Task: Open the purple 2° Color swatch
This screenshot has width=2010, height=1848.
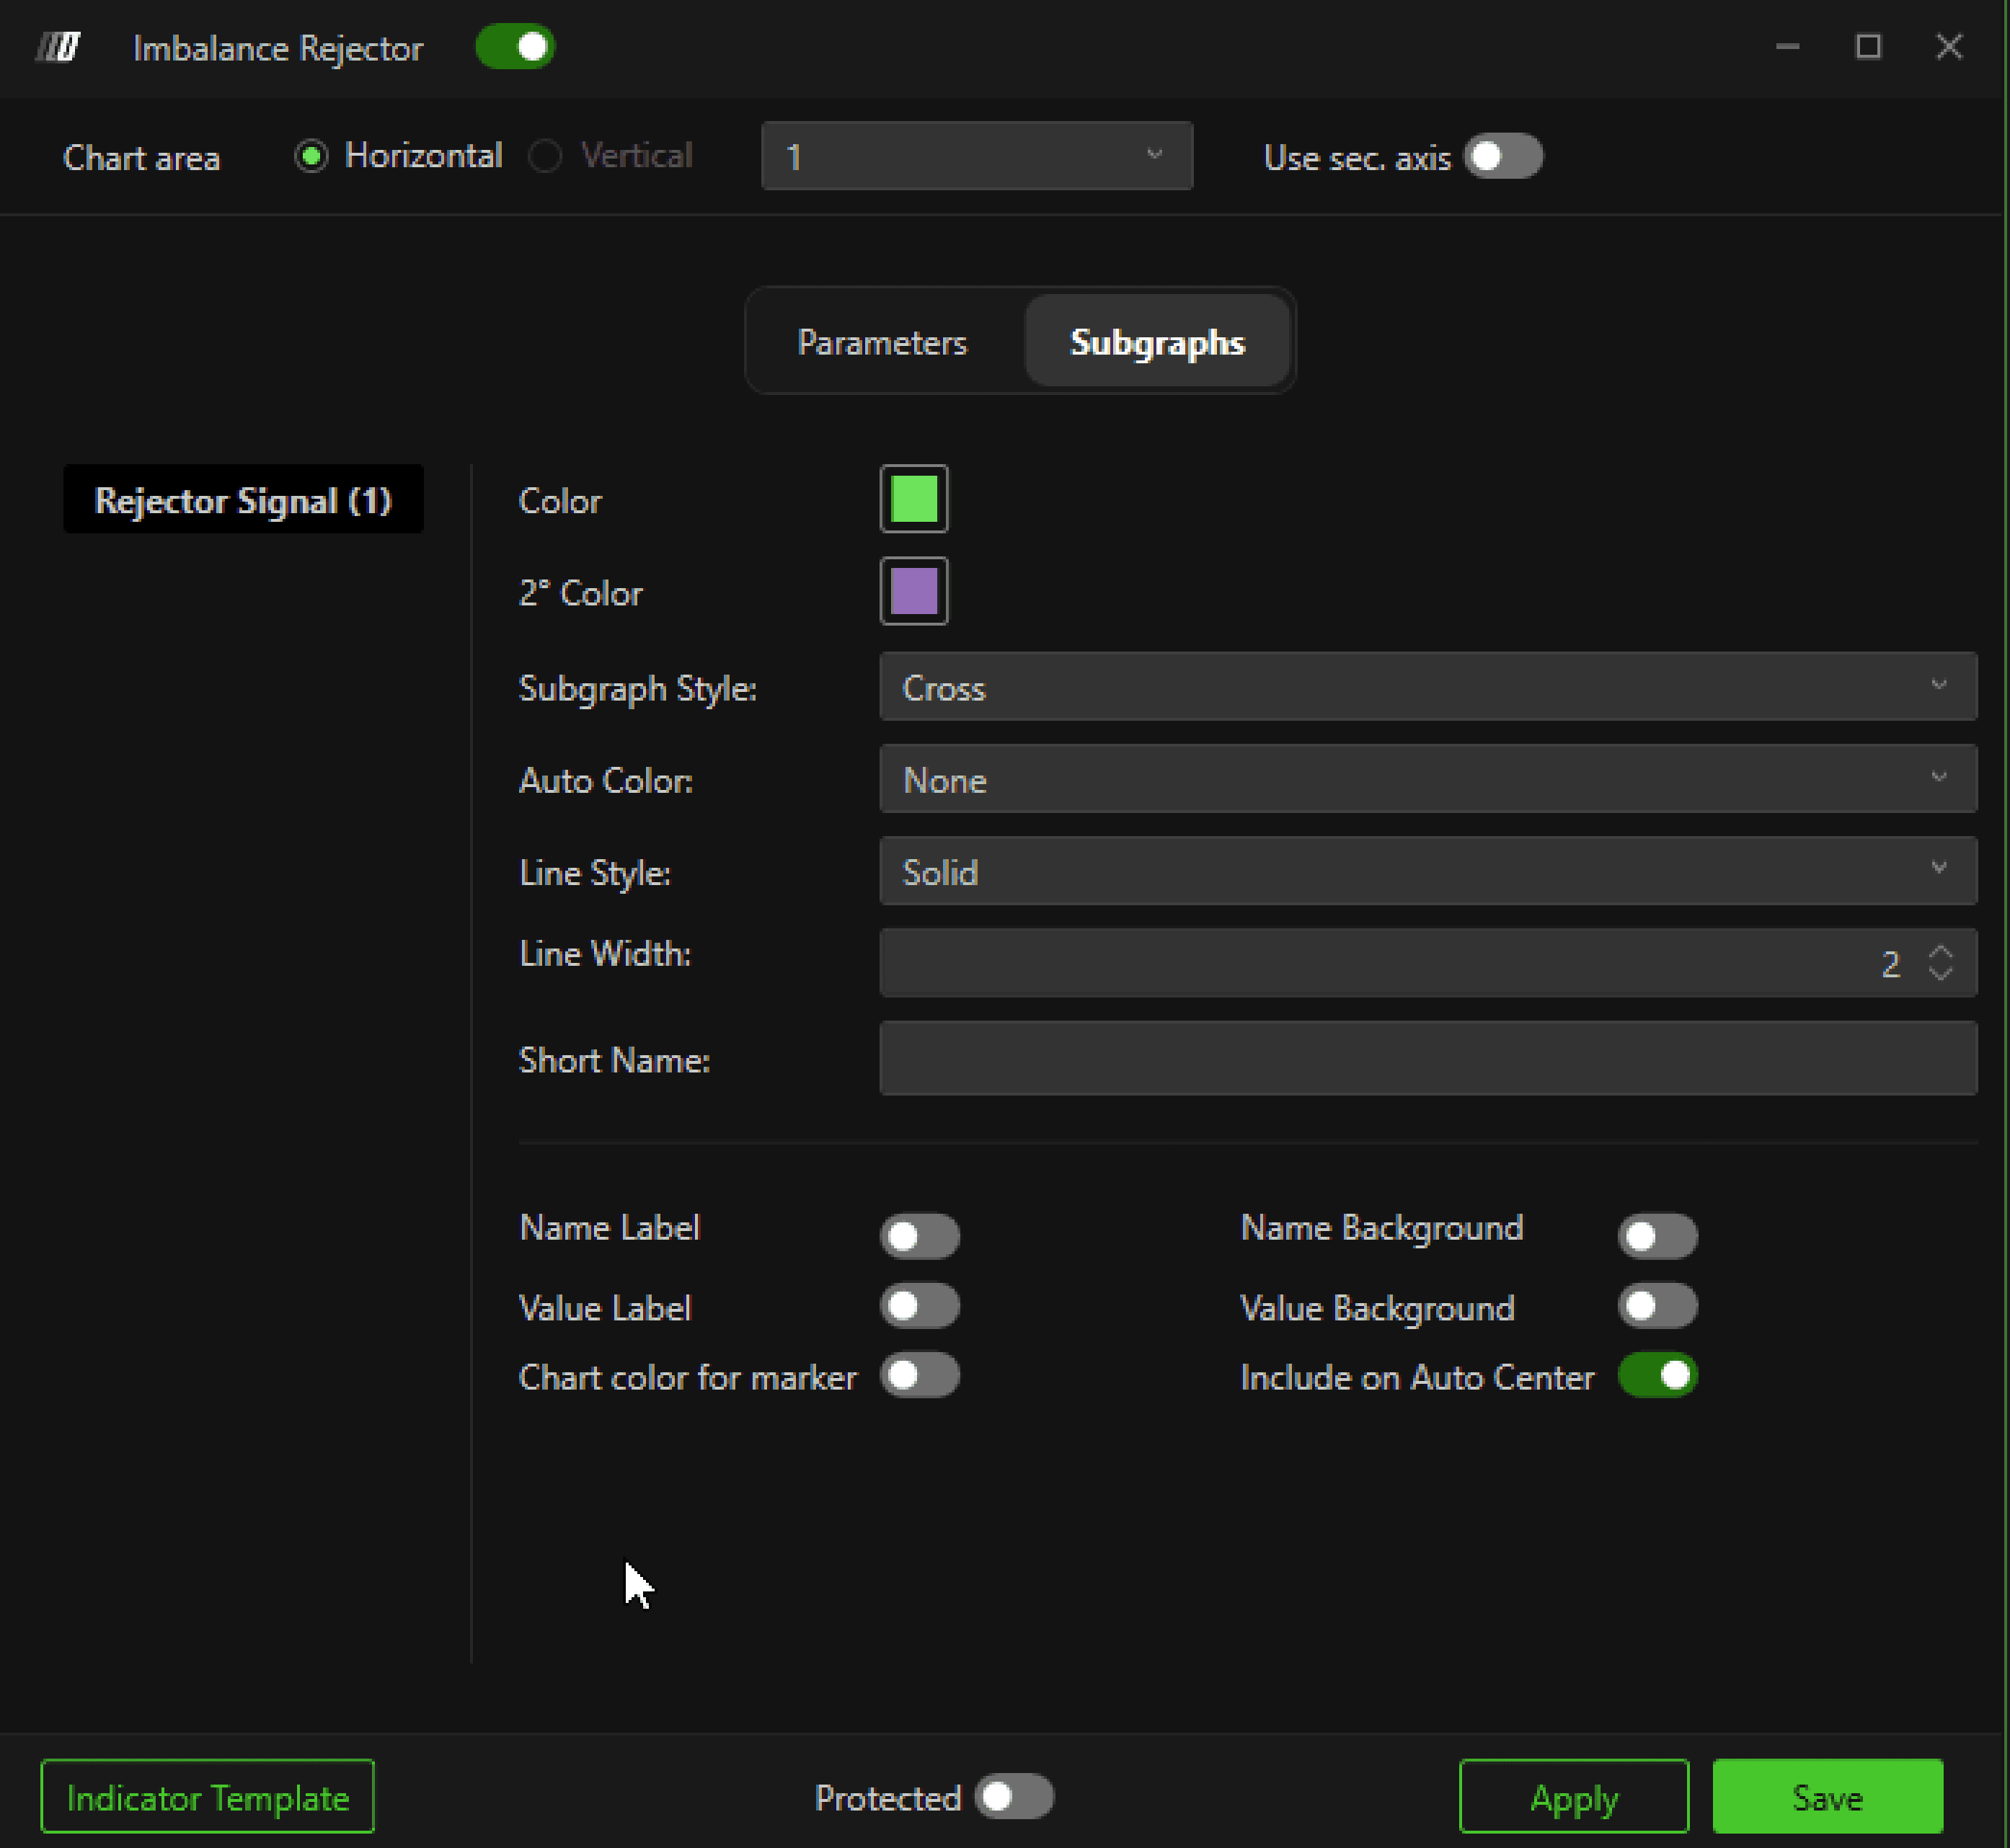Action: click(913, 591)
